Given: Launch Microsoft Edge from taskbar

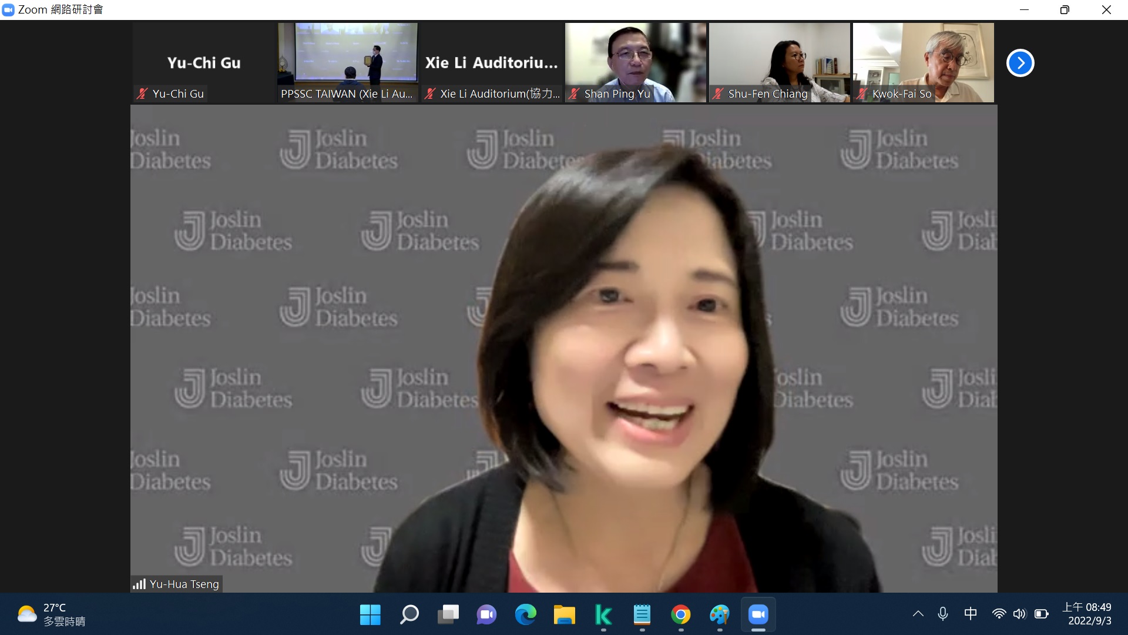Looking at the screenshot, I should pyautogui.click(x=525, y=615).
